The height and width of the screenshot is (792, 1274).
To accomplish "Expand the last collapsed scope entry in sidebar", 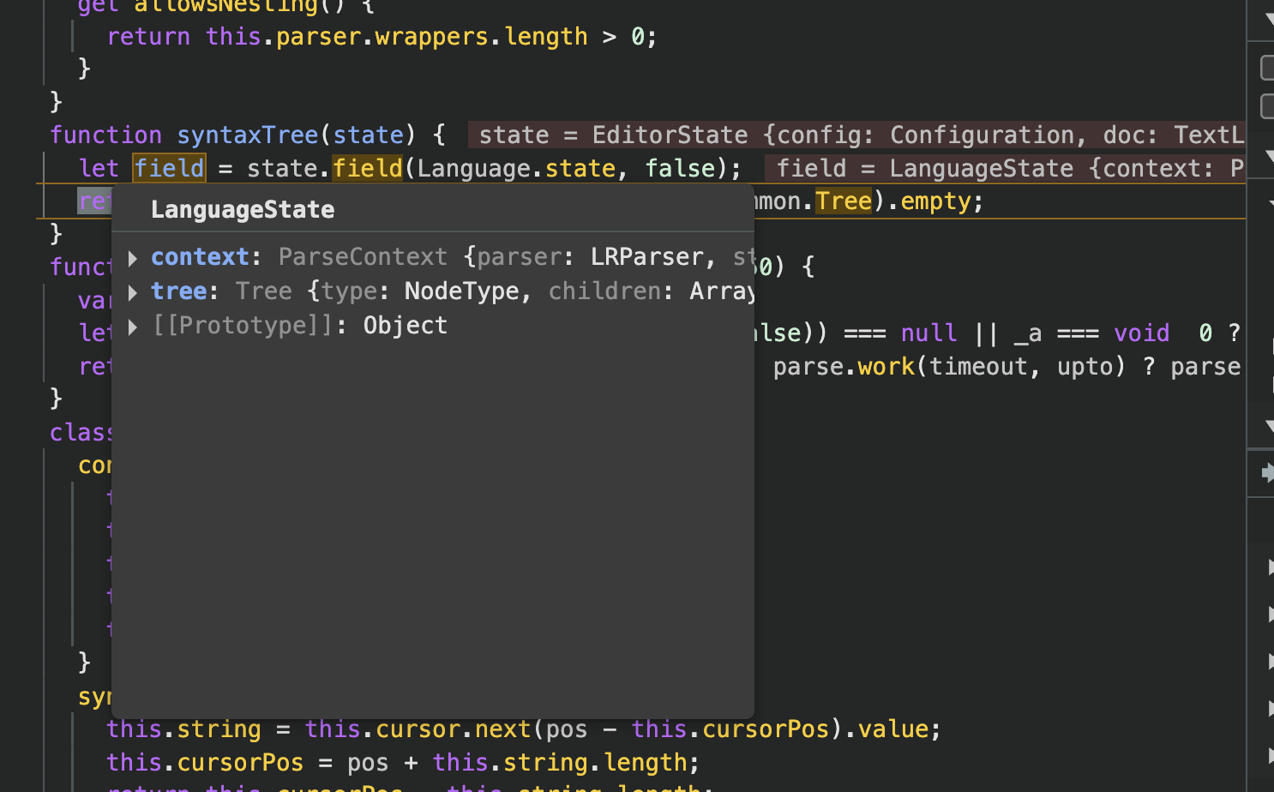I will click(1271, 755).
